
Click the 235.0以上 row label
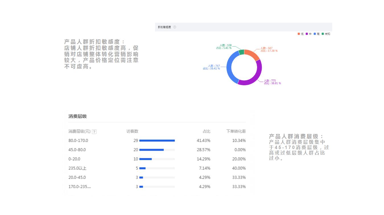coord(77,168)
